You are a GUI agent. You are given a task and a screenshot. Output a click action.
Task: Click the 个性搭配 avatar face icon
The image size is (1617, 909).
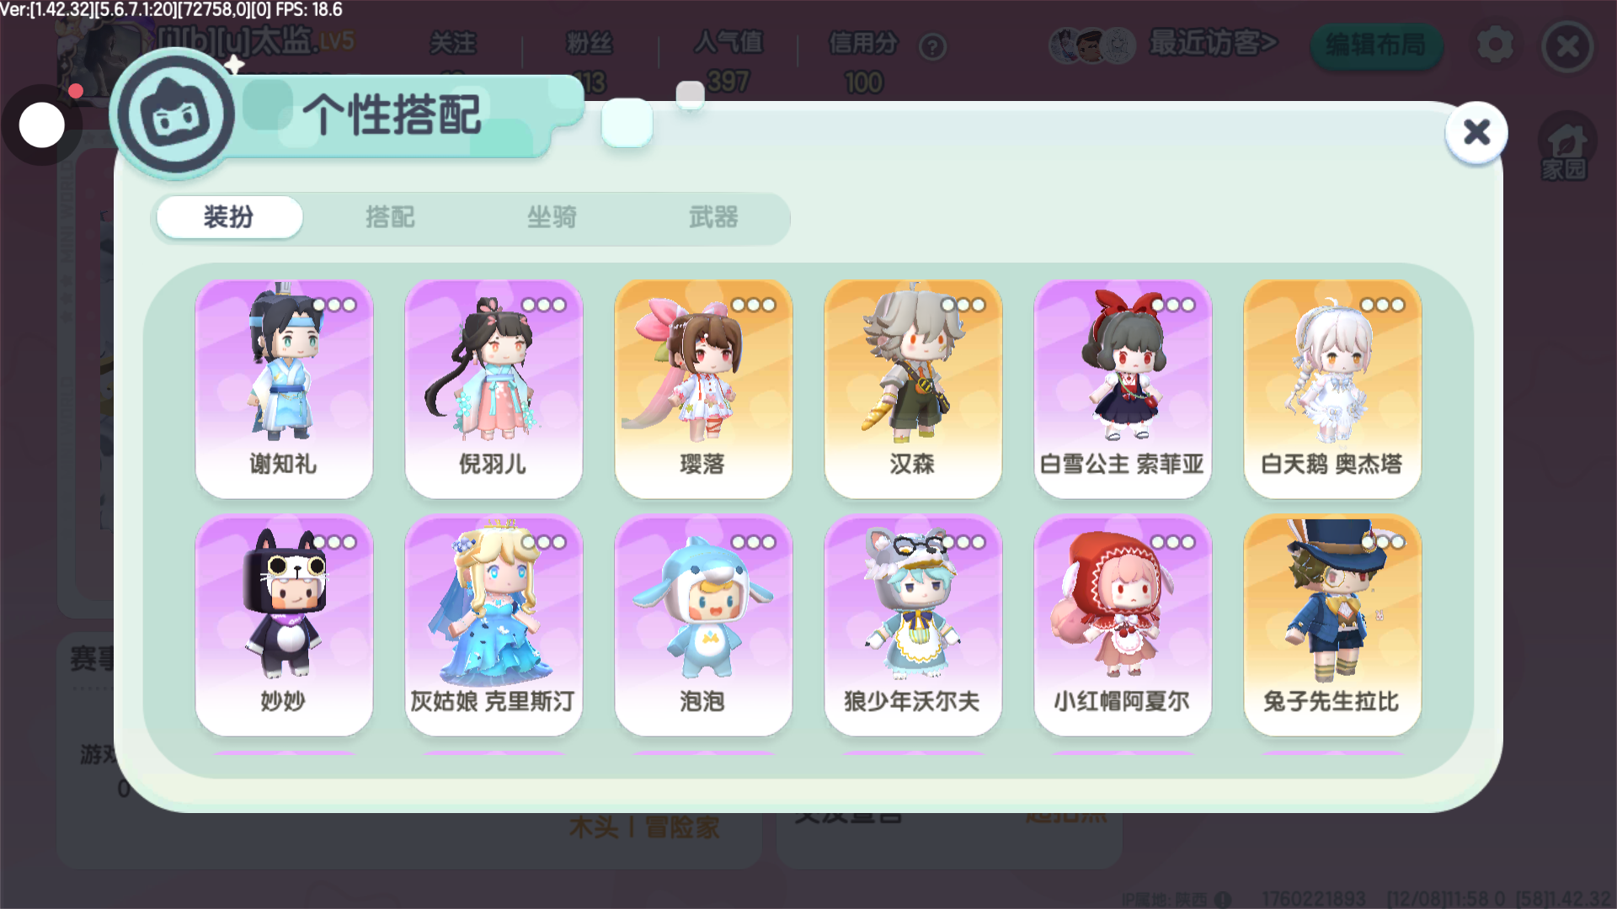pos(175,114)
